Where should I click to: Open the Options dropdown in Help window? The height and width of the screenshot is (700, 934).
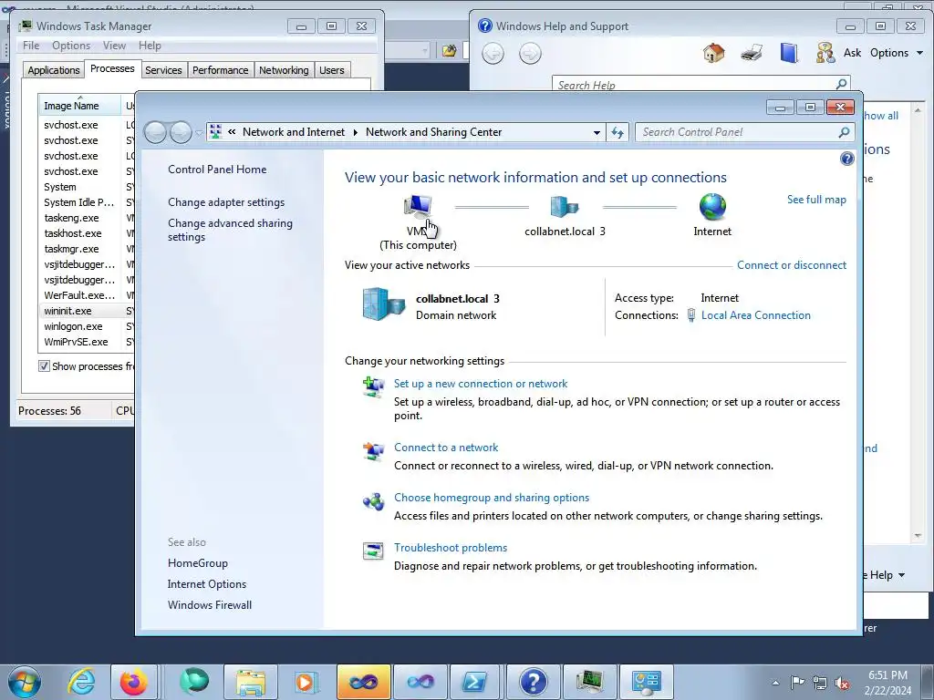coord(897,53)
